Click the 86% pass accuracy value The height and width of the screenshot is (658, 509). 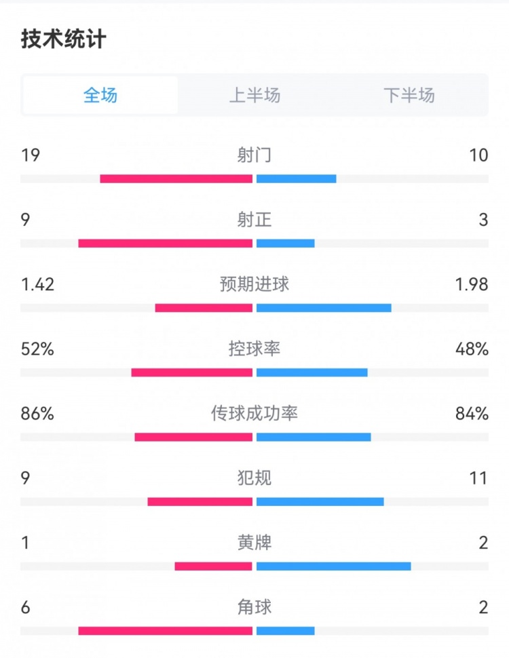[37, 414]
